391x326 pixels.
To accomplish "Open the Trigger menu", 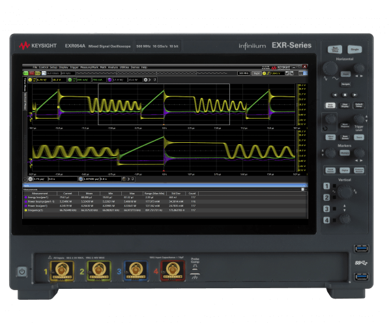I will click(x=74, y=67).
